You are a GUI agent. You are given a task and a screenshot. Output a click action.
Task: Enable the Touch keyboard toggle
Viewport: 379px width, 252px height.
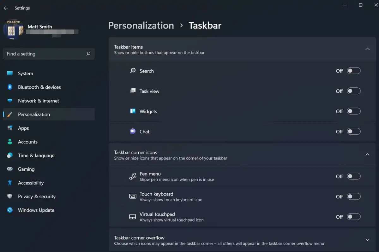click(x=353, y=196)
